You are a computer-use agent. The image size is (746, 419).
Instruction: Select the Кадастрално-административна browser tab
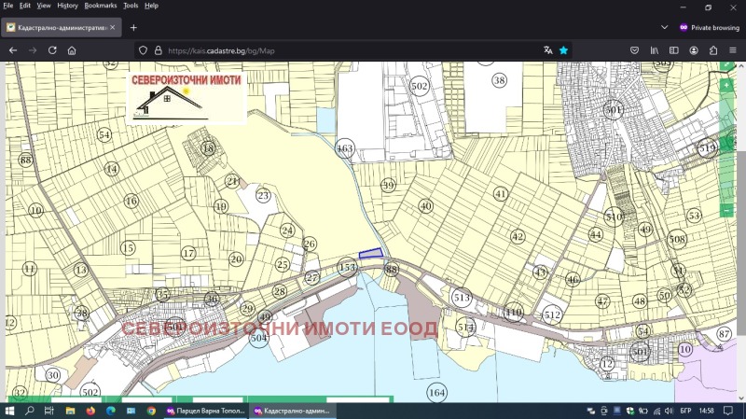tap(61, 28)
